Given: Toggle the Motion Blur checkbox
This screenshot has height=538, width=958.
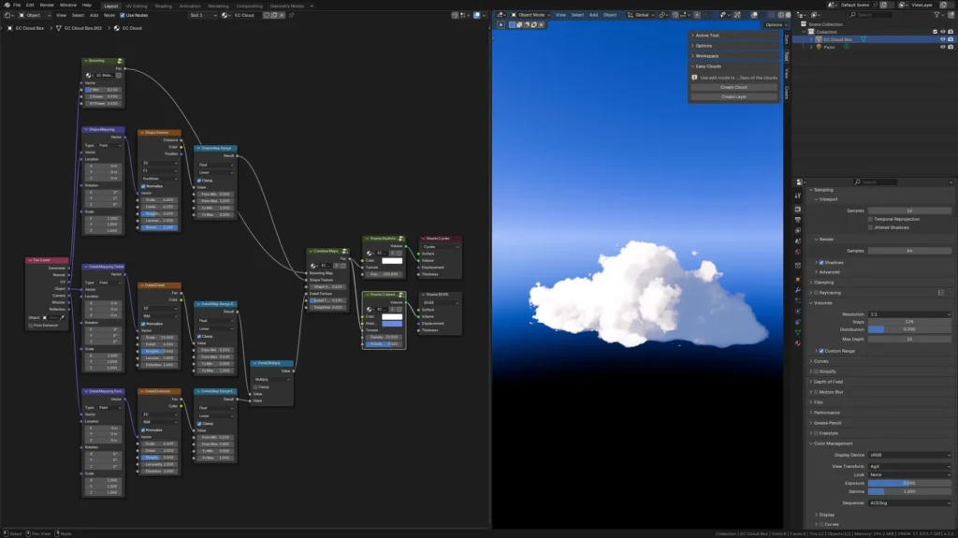Looking at the screenshot, I should (x=816, y=392).
